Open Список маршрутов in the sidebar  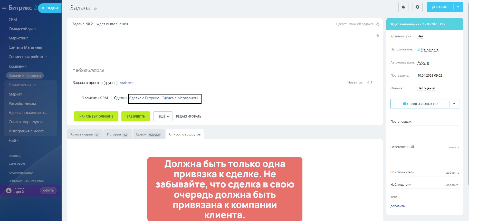26,122
